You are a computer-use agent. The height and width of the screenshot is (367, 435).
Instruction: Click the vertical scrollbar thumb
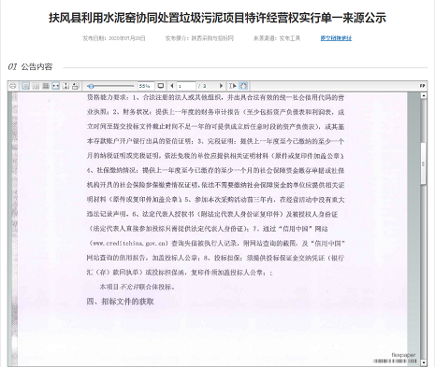(424, 163)
